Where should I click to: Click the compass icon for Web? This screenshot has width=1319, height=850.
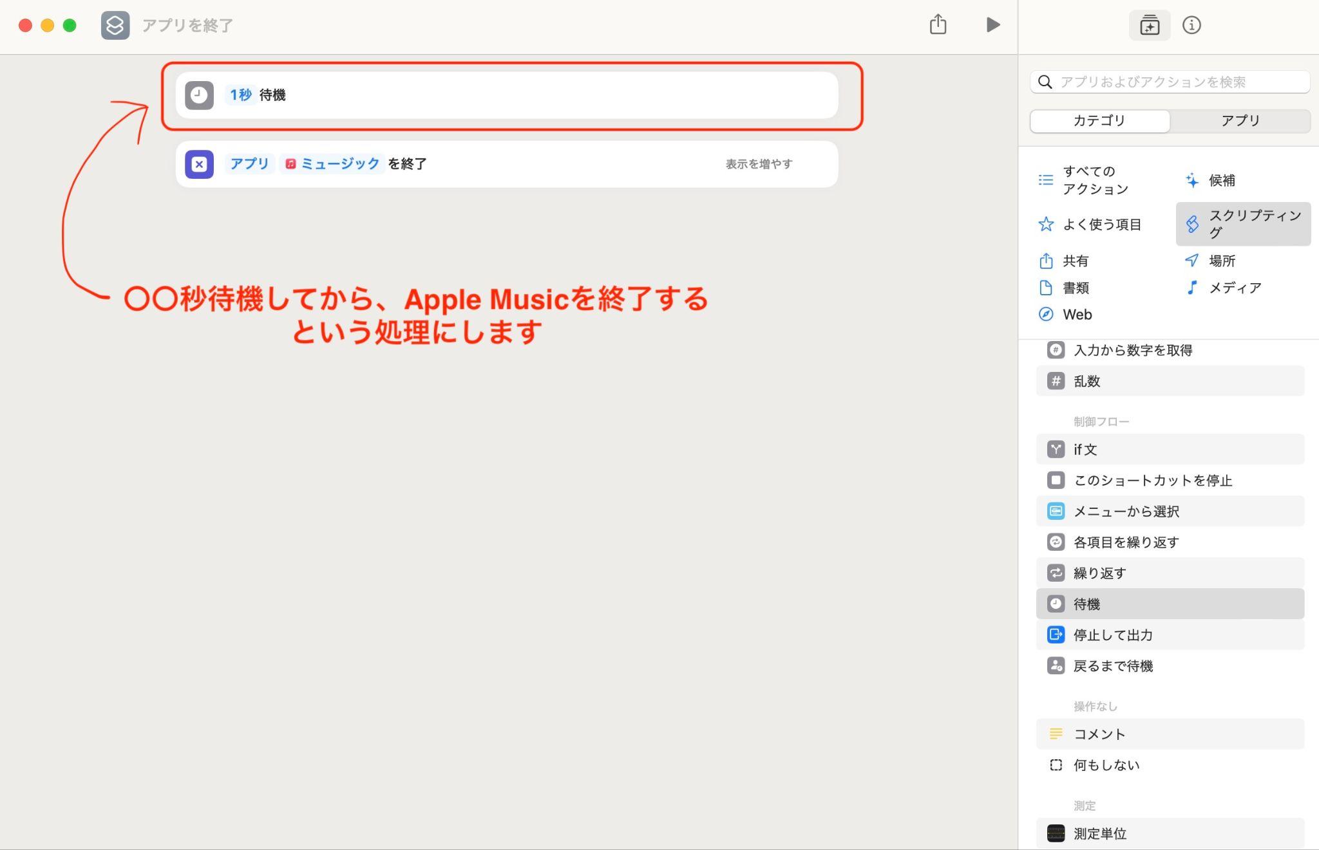pyautogui.click(x=1046, y=315)
